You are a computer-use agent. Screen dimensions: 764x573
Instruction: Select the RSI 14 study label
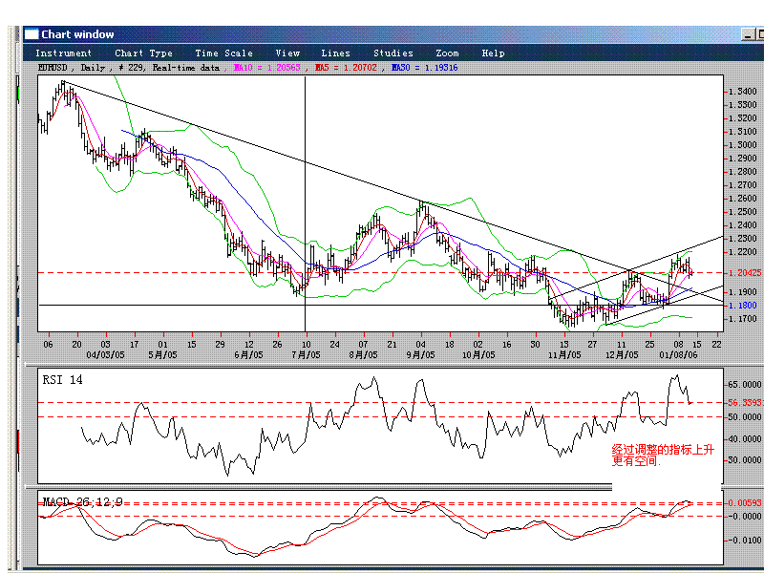(x=64, y=379)
